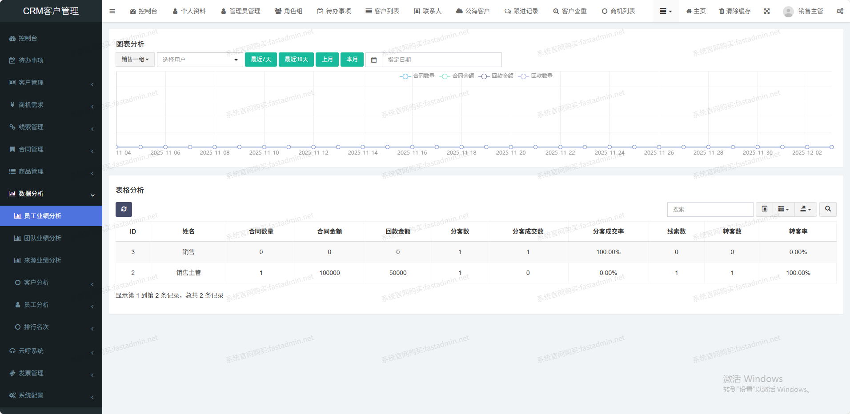850x414 pixels.
Task: Open 团队业绩分析 in the sidebar
Action: pyautogui.click(x=43, y=238)
